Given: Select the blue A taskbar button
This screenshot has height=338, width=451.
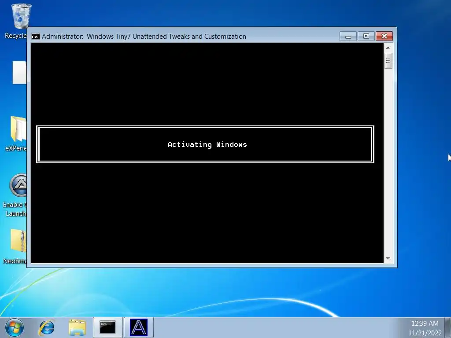Looking at the screenshot, I should point(139,327).
